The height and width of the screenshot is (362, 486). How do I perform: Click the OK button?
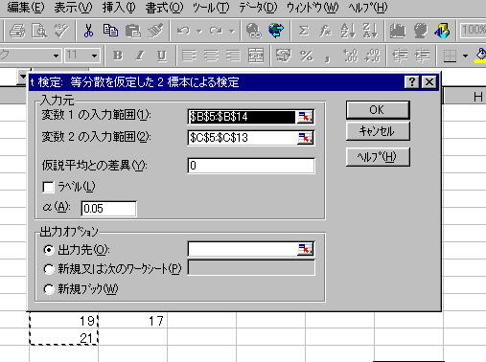pyautogui.click(x=378, y=110)
